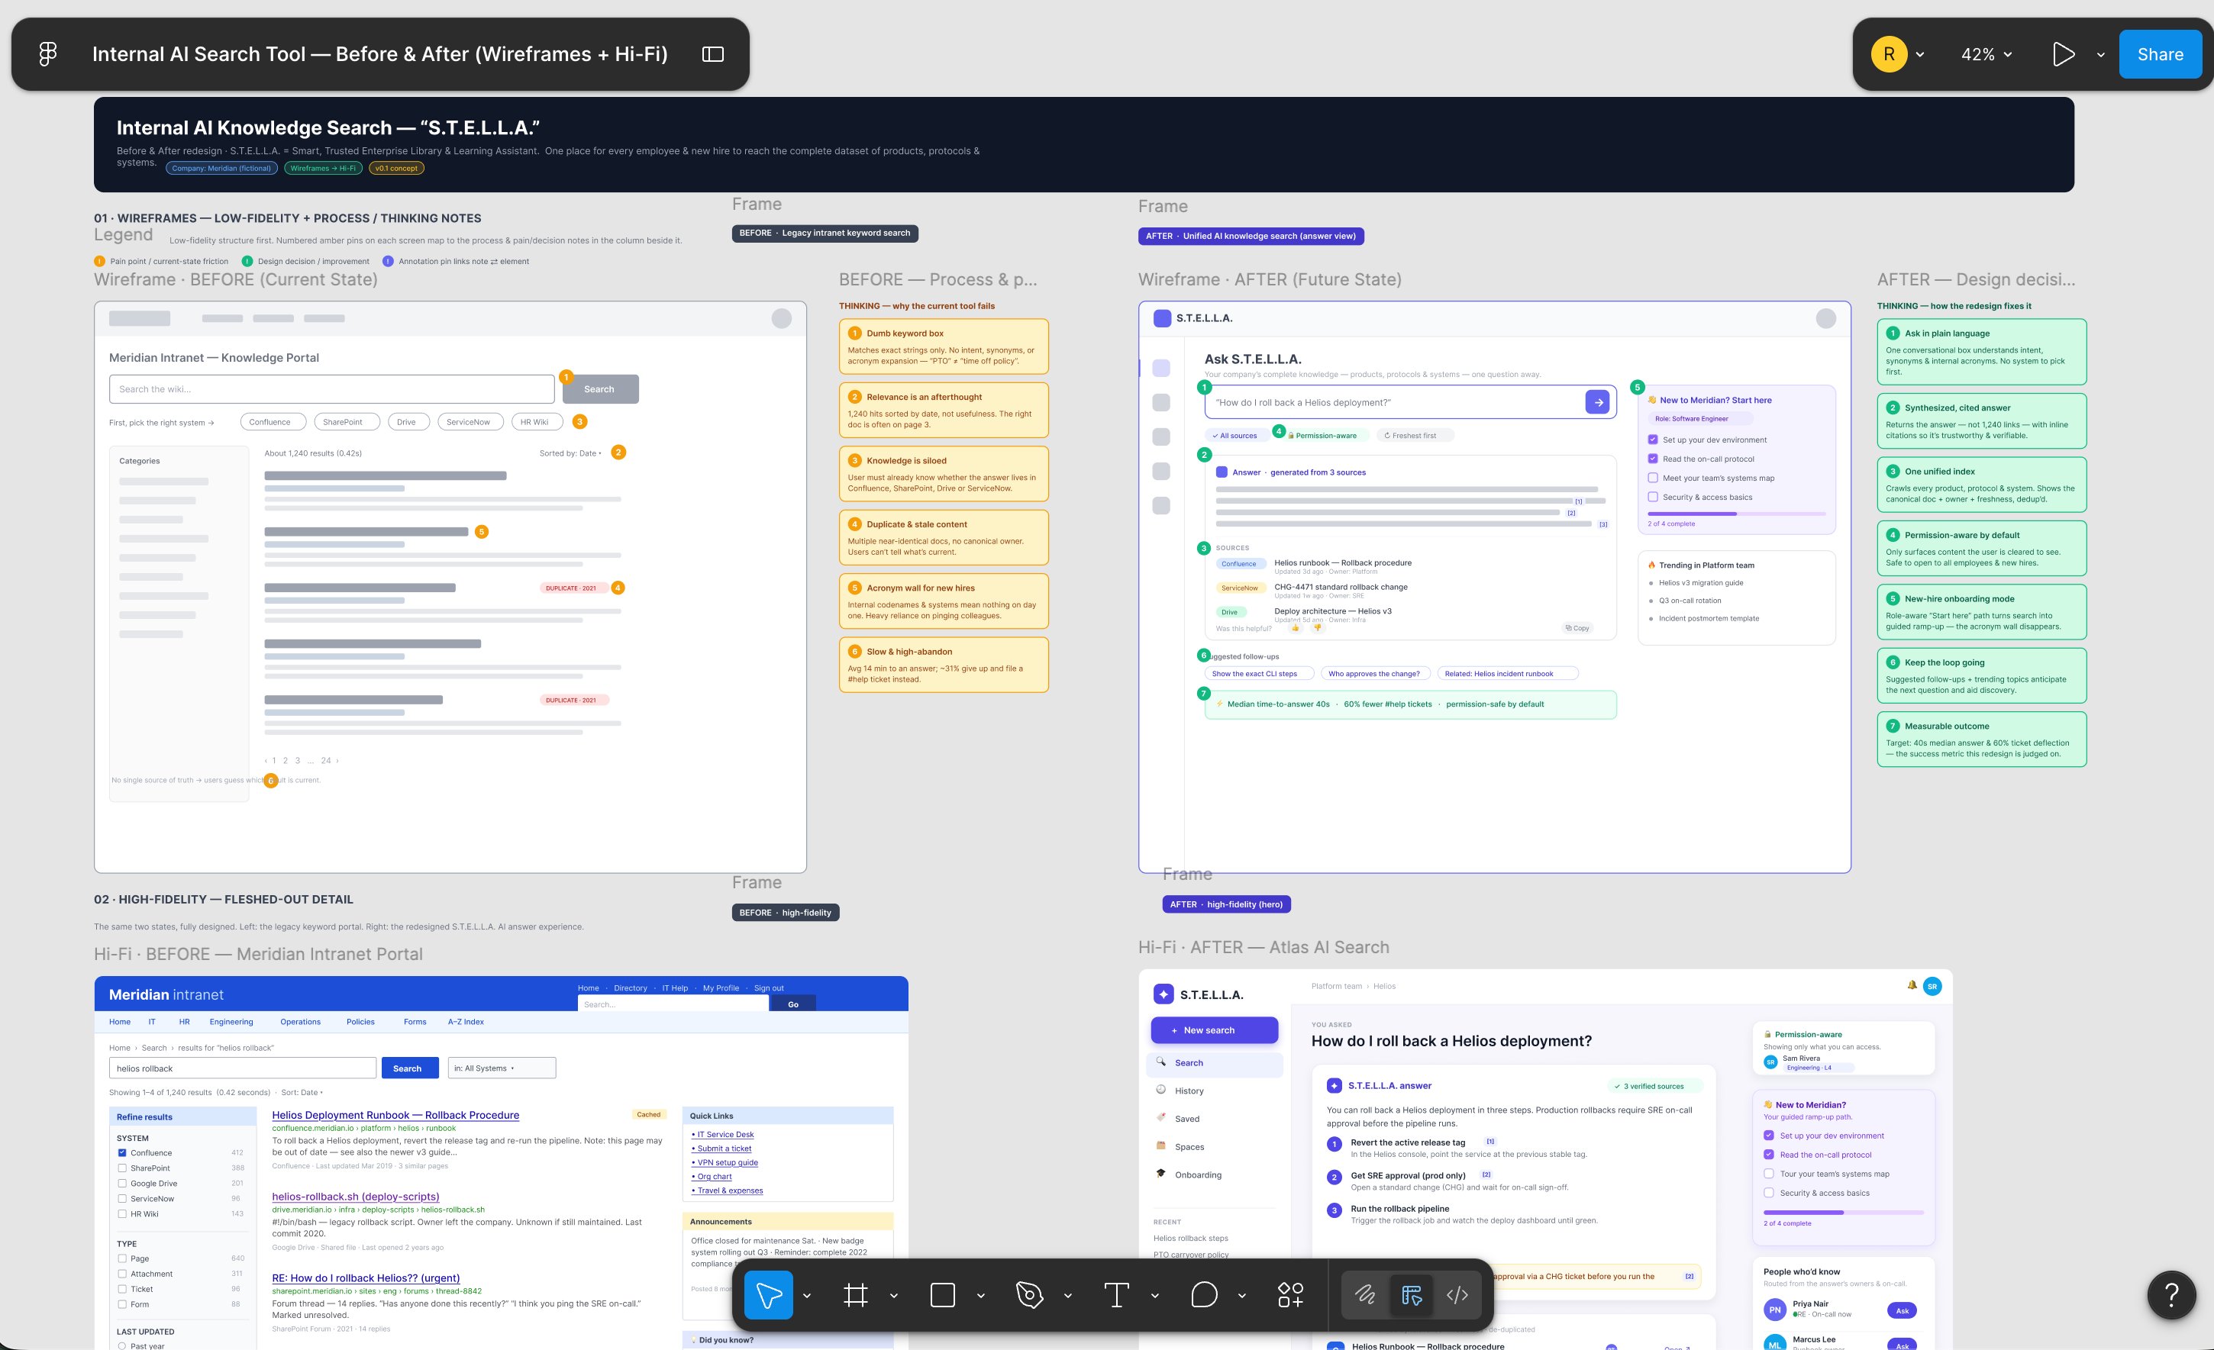This screenshot has width=2214, height=1350.
Task: Click the Copy icon in the wireframe answer card
Action: 1577,628
